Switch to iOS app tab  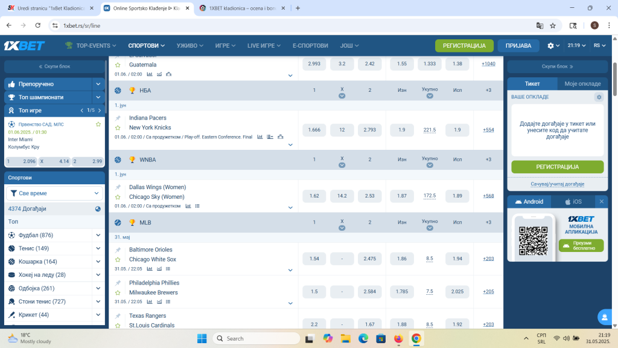(573, 202)
